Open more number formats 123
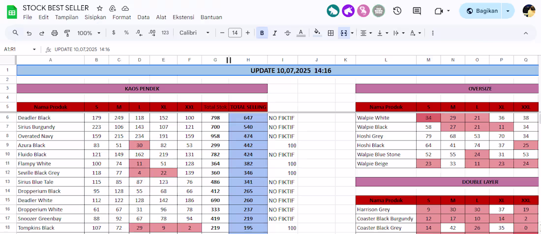The height and width of the screenshot is (234, 541). click(165, 33)
